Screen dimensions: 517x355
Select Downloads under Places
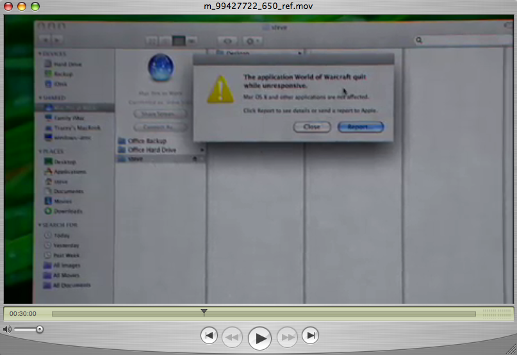pos(63,211)
